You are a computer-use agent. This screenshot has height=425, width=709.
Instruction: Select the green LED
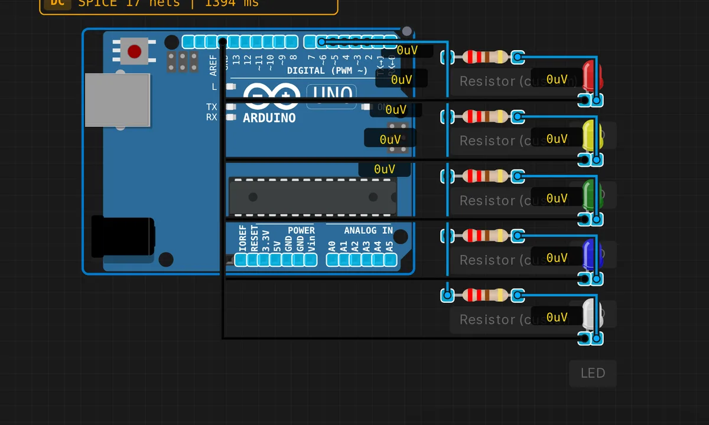pyautogui.click(x=591, y=196)
